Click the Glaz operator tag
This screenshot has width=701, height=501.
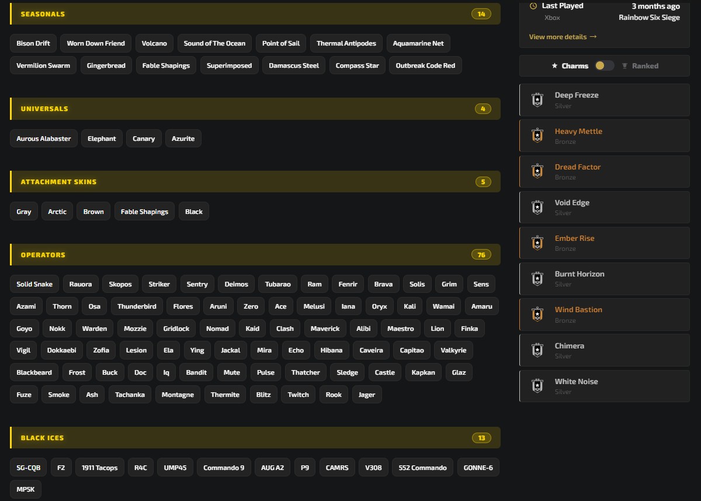click(459, 372)
